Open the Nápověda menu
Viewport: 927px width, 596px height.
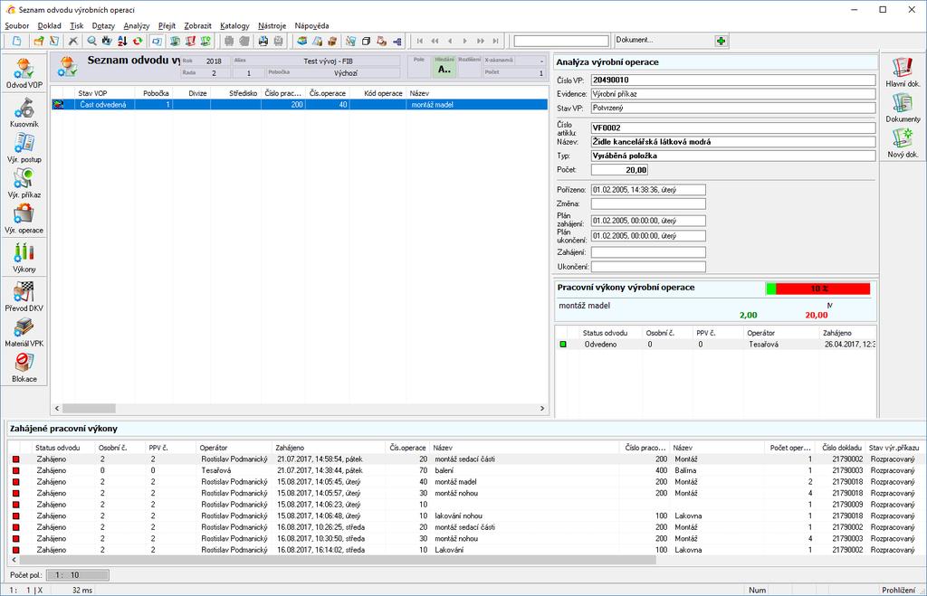tap(311, 26)
